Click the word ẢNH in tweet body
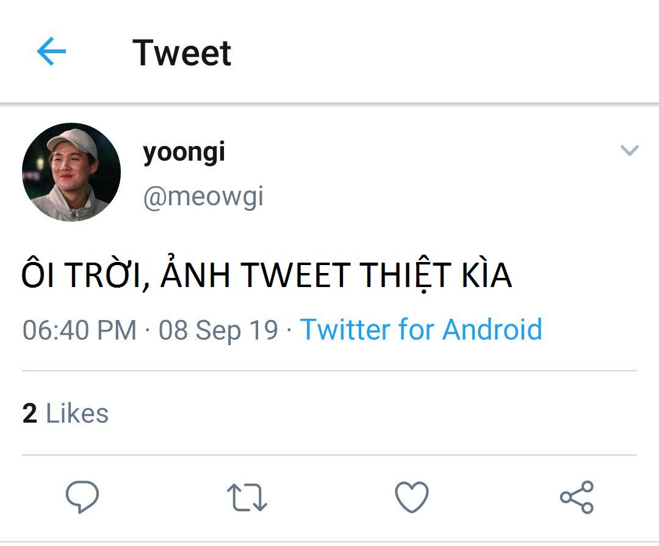The image size is (659, 546). click(196, 275)
